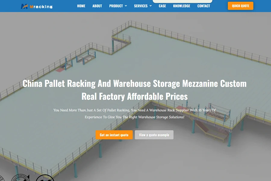
Task: Visit the KNOWLEDGE section
Action: [x=182, y=6]
